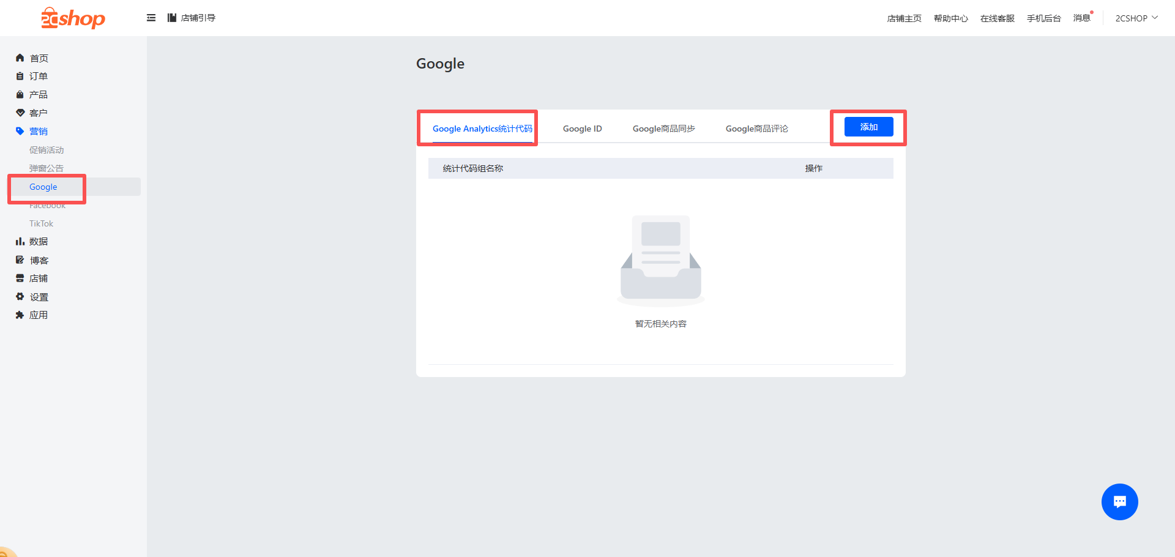Click the home icon in the sidebar
This screenshot has height=557, width=1175.
[x=20, y=58]
